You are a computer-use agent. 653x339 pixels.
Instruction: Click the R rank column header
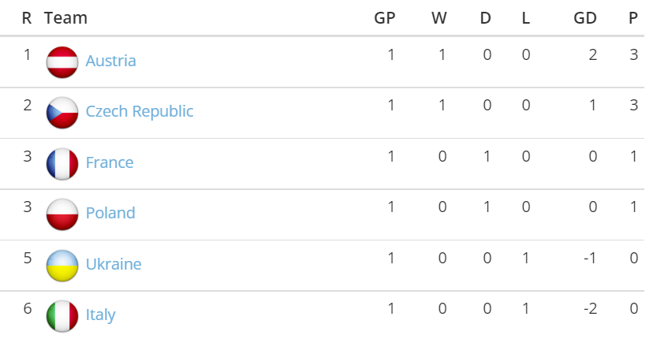pyautogui.click(x=27, y=17)
